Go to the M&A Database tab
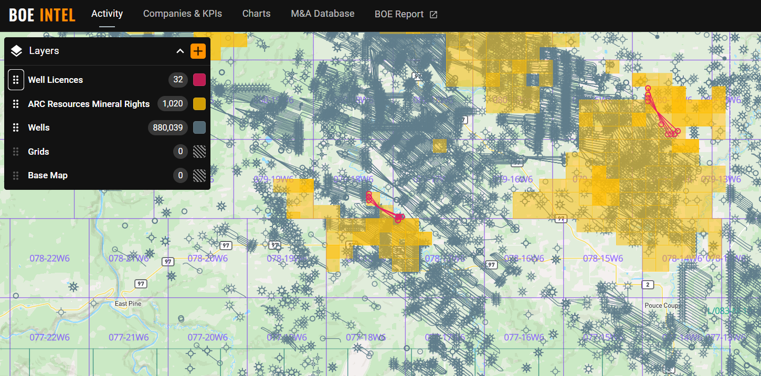Viewport: 761px width, 376px height. (323, 14)
